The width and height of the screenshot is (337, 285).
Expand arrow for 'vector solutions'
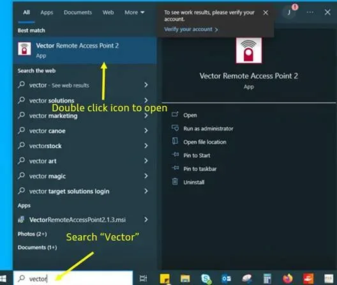coord(146,100)
